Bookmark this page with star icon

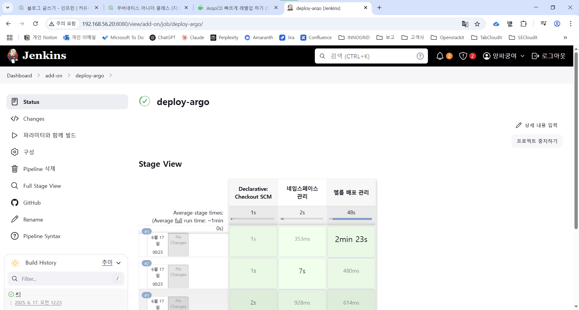click(x=477, y=24)
